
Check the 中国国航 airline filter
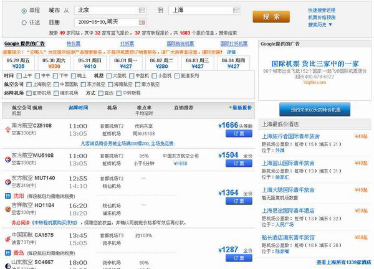tap(56, 85)
